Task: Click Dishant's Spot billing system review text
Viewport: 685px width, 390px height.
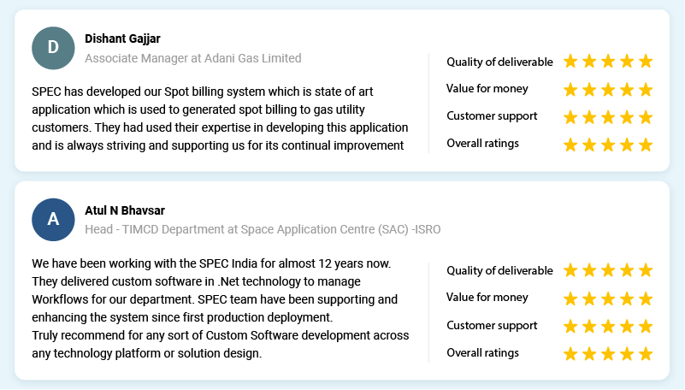Action: [x=220, y=118]
